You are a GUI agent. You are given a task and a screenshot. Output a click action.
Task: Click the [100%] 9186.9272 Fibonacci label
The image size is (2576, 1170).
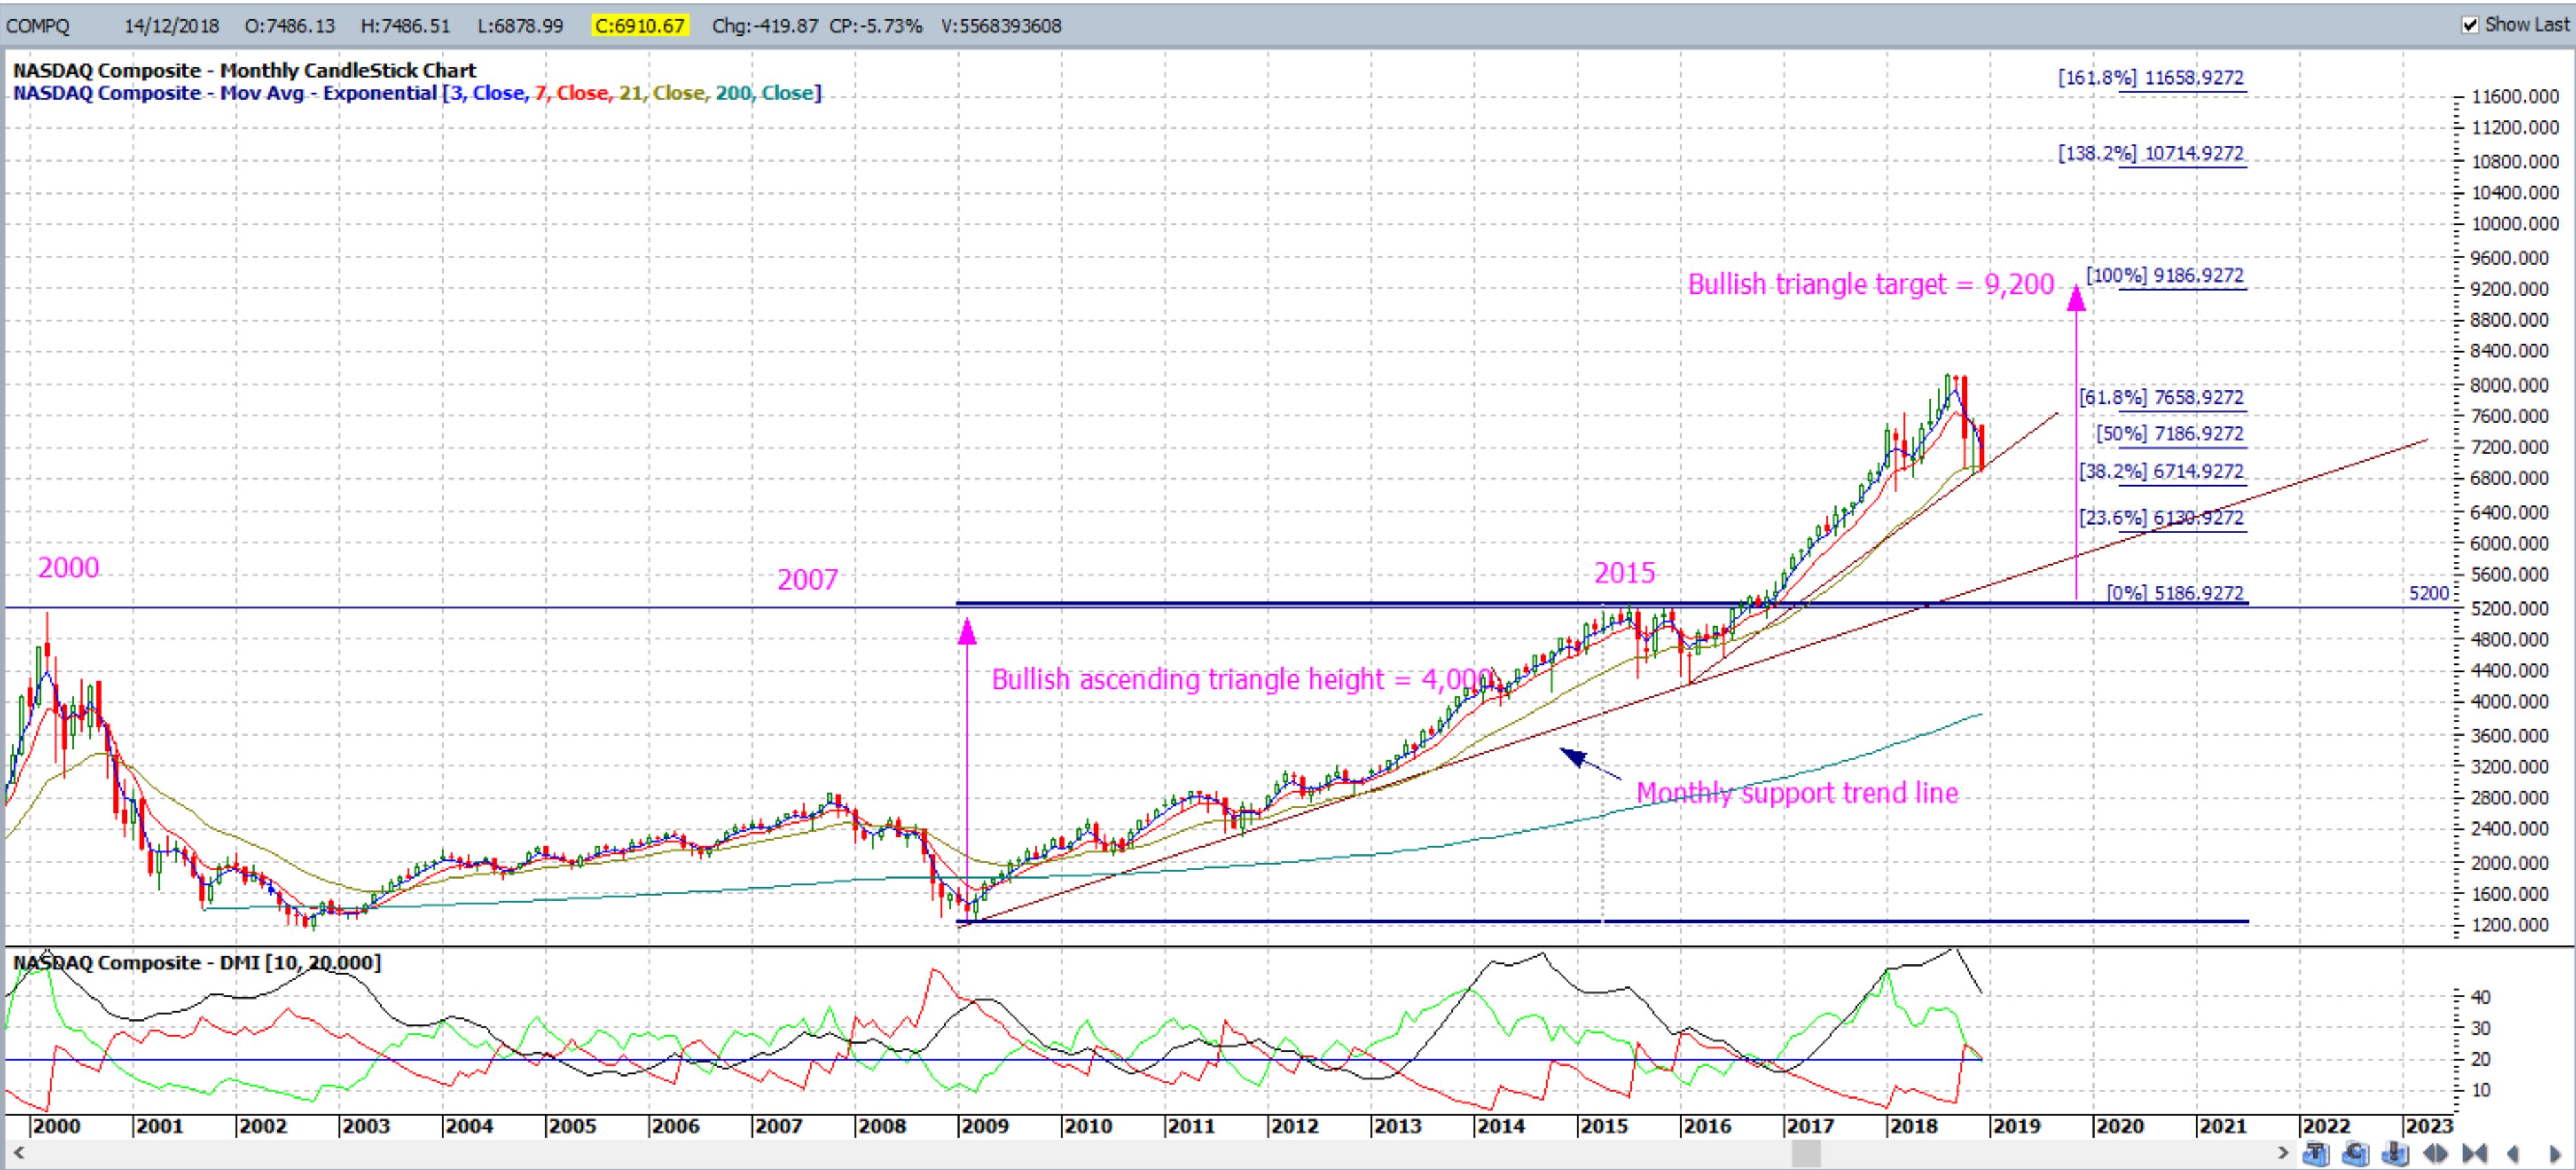[x=2165, y=276]
